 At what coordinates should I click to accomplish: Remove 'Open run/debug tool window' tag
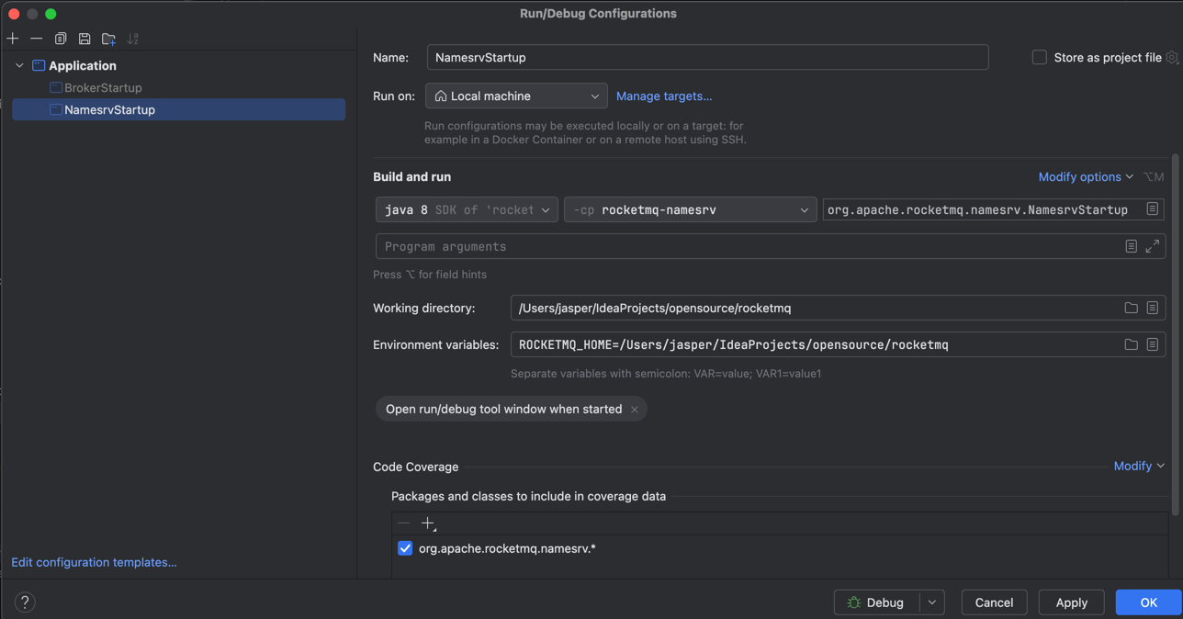(x=635, y=410)
